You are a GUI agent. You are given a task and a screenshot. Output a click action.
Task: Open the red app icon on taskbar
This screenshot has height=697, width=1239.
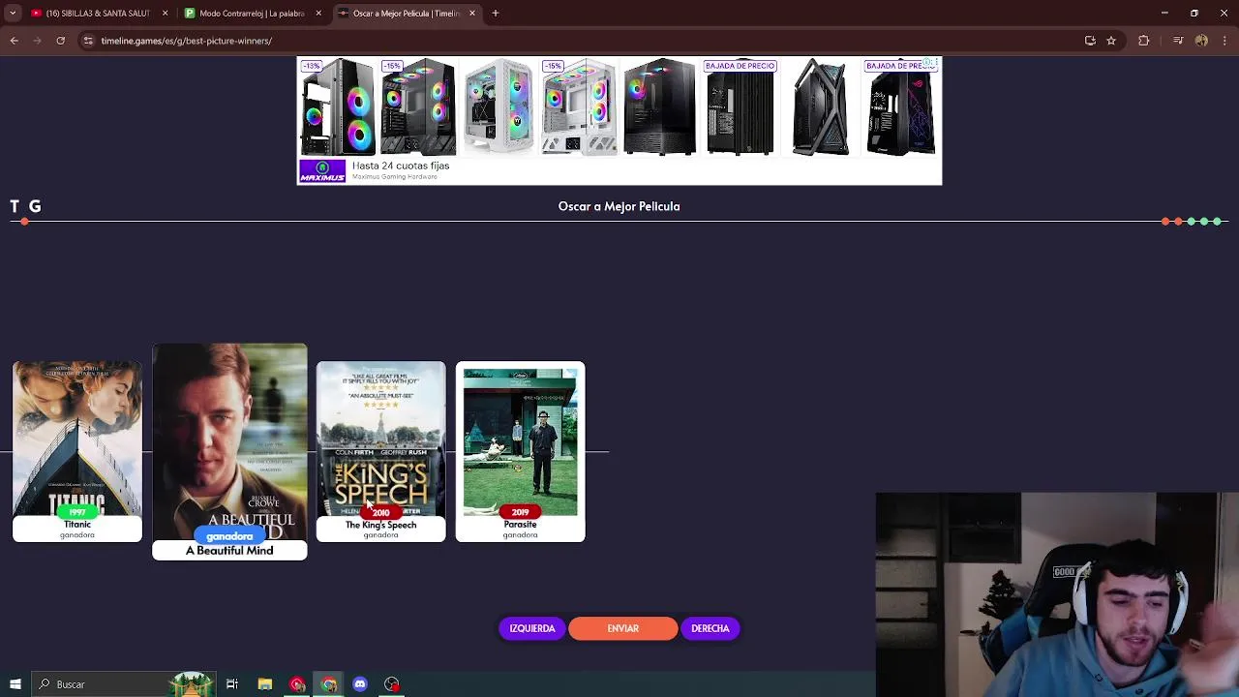297,684
